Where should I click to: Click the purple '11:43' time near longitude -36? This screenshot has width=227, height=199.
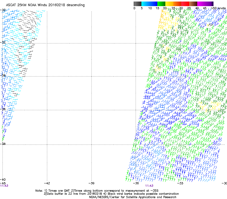tap(149, 186)
